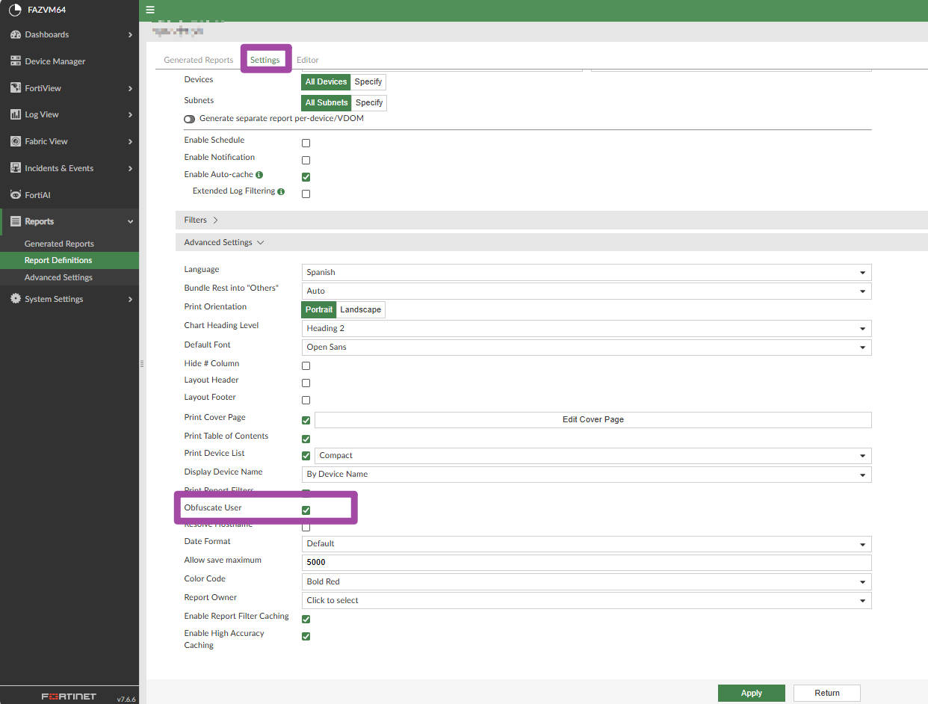Select Specify for Devices
Image resolution: width=928 pixels, height=704 pixels.
click(x=368, y=81)
